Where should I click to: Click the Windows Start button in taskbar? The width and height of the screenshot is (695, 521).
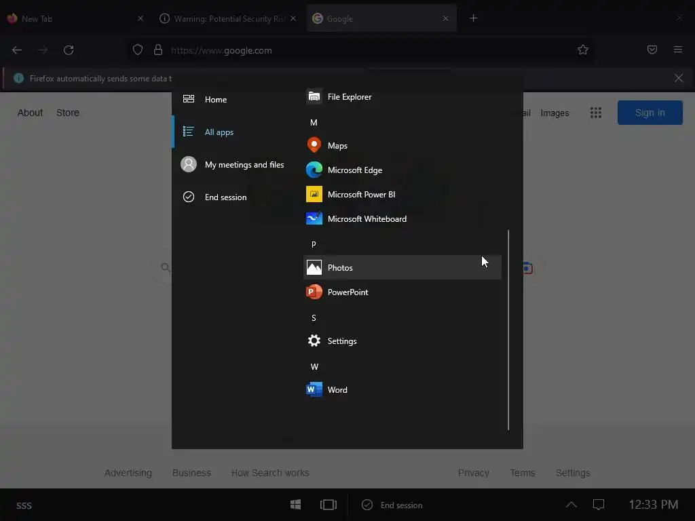pyautogui.click(x=296, y=505)
